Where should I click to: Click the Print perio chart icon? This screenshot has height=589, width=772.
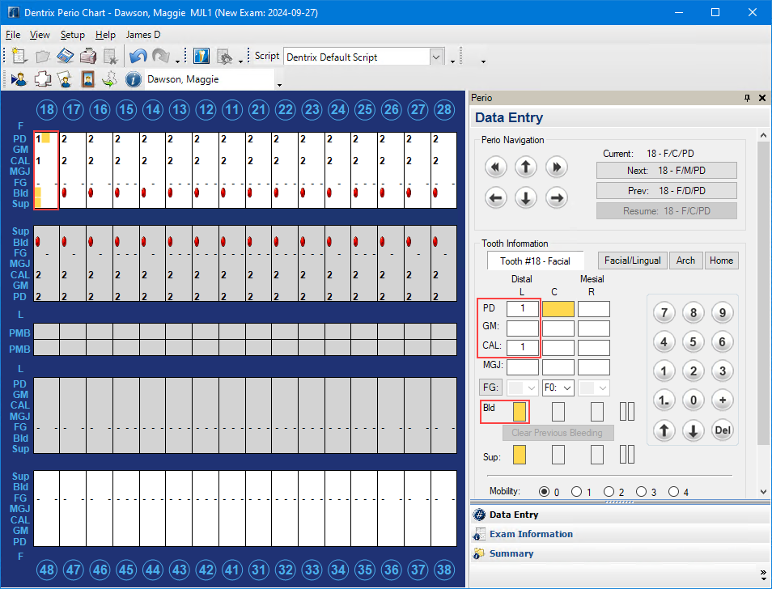click(x=88, y=57)
